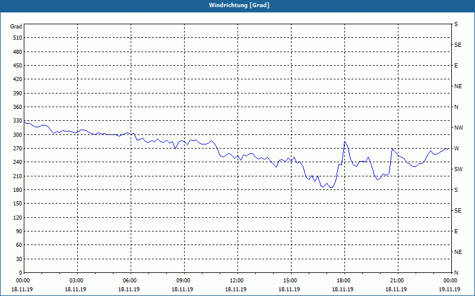This screenshot has height=296, width=475.
Task: Click the 120 degree axis label
Action: coord(18,217)
